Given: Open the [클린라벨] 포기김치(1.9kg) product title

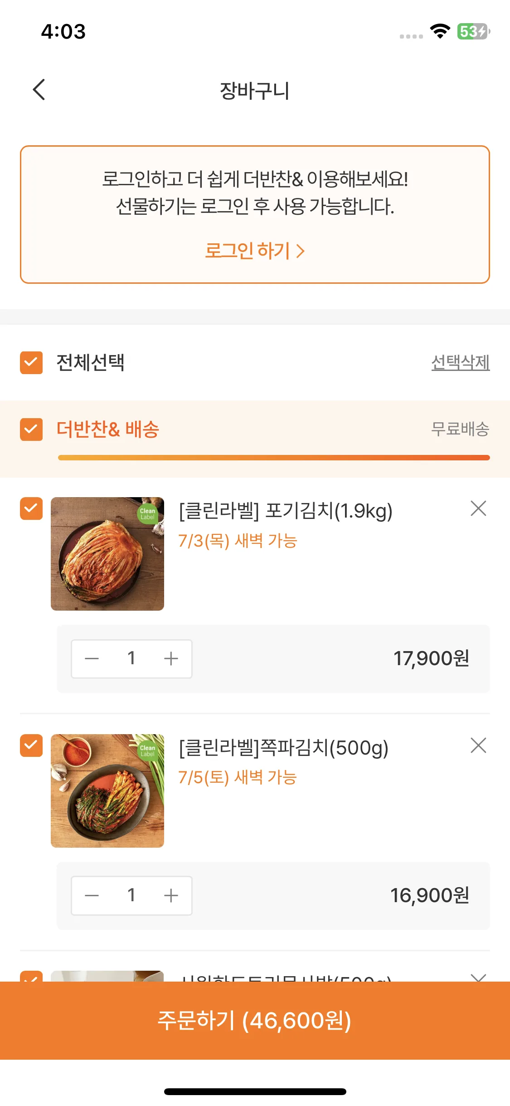Looking at the screenshot, I should point(286,511).
